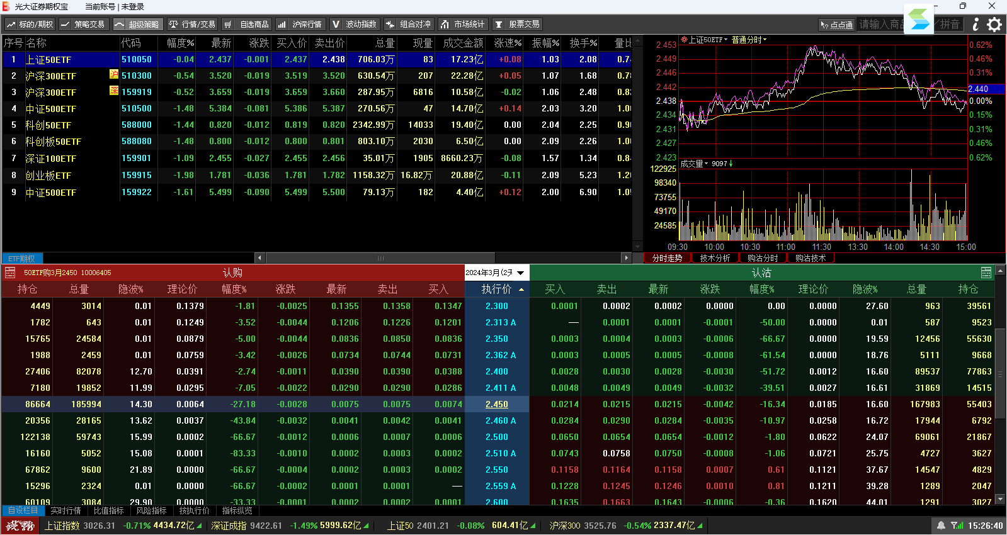Select the 科创板50ETF row
1007x535 pixels.
317,141
